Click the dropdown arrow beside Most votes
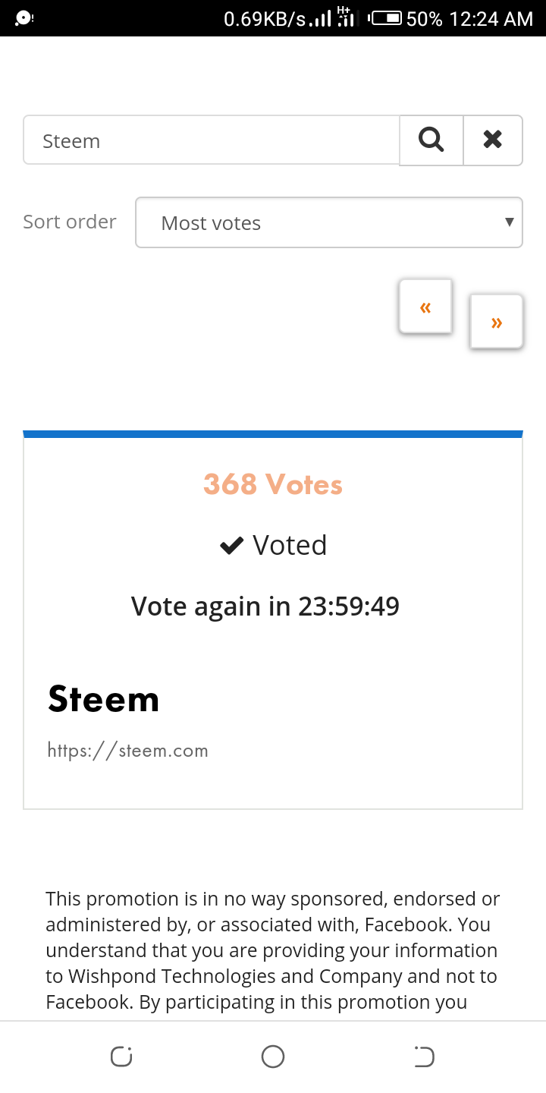 pos(509,222)
